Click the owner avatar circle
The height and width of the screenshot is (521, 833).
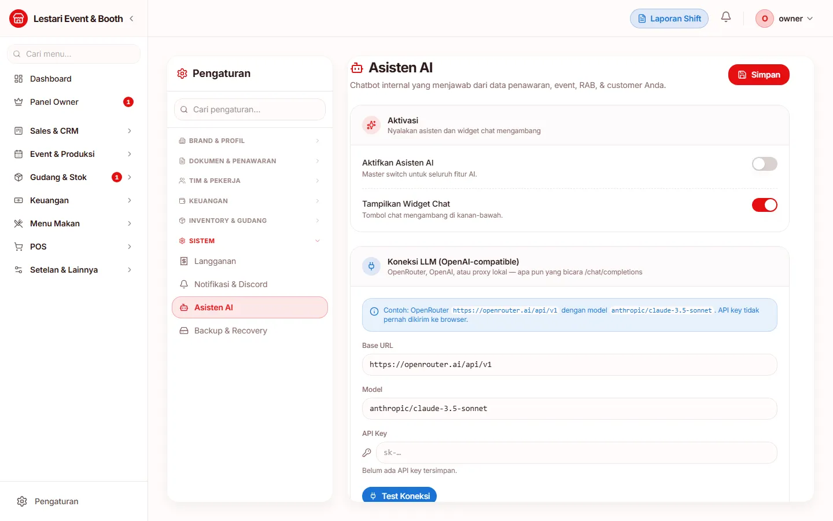(x=765, y=19)
